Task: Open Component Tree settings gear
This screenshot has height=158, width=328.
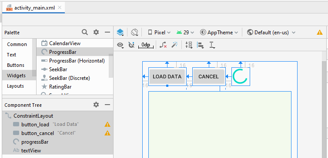Action: tap(96, 105)
